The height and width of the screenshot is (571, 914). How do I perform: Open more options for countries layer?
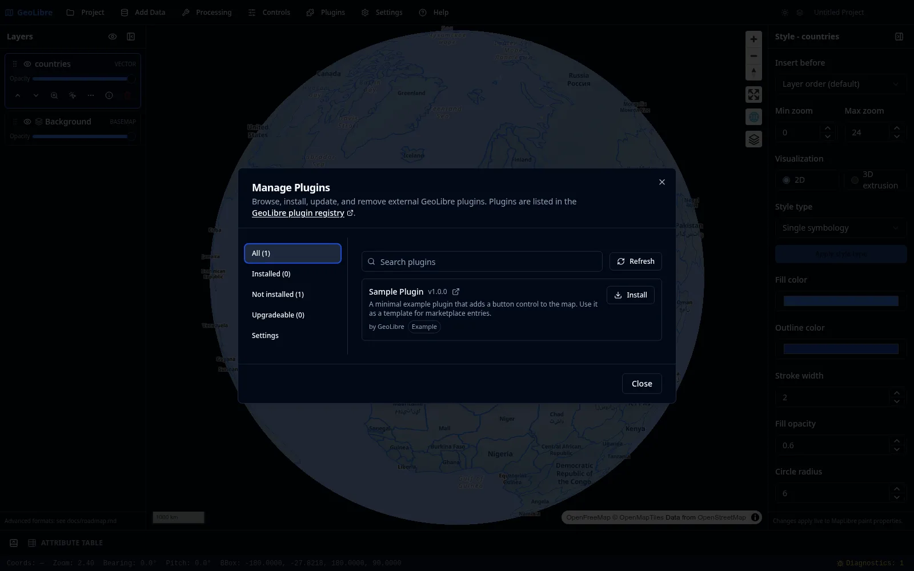click(91, 96)
